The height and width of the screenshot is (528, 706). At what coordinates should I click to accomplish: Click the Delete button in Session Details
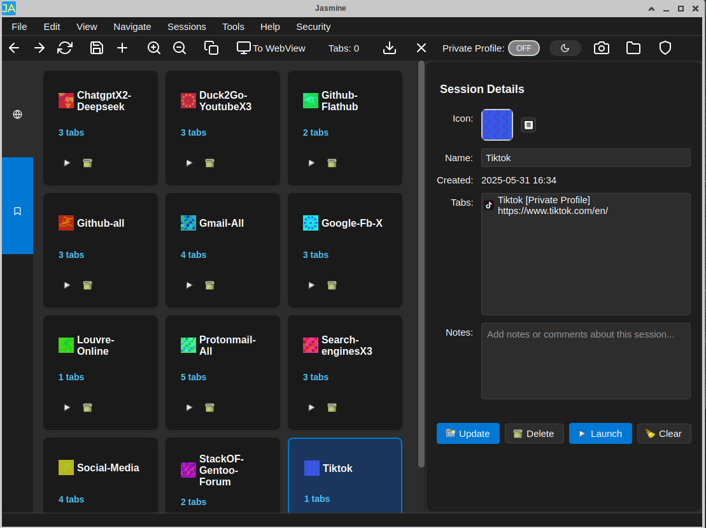(x=534, y=433)
